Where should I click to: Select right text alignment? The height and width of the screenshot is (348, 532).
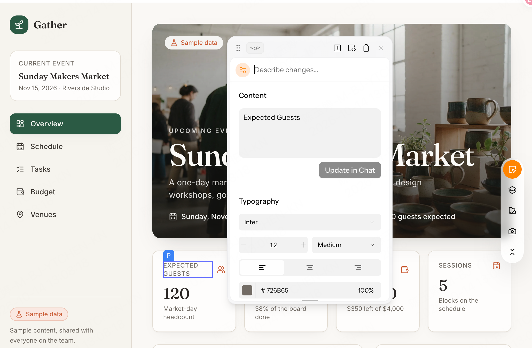pos(358,268)
